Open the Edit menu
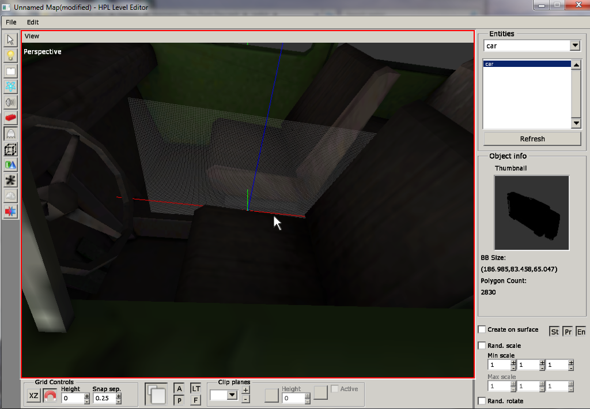 pos(33,22)
